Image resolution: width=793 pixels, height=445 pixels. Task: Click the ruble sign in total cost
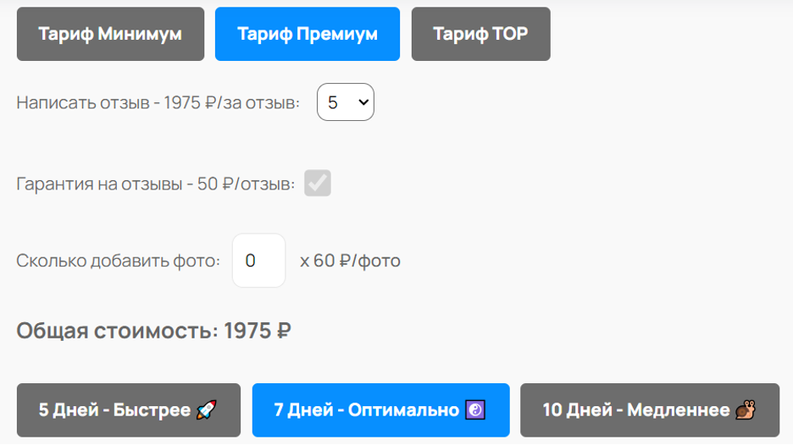point(284,332)
